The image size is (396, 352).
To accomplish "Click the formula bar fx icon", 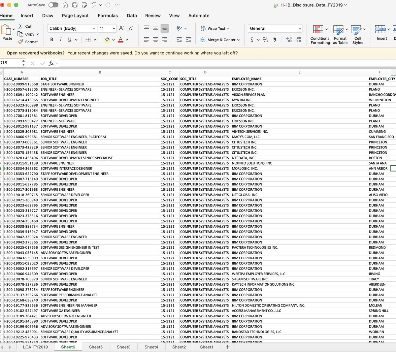I will pyautogui.click(x=51, y=63).
